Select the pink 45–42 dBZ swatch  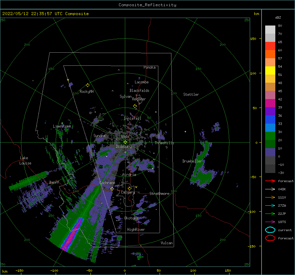(x=270, y=95)
